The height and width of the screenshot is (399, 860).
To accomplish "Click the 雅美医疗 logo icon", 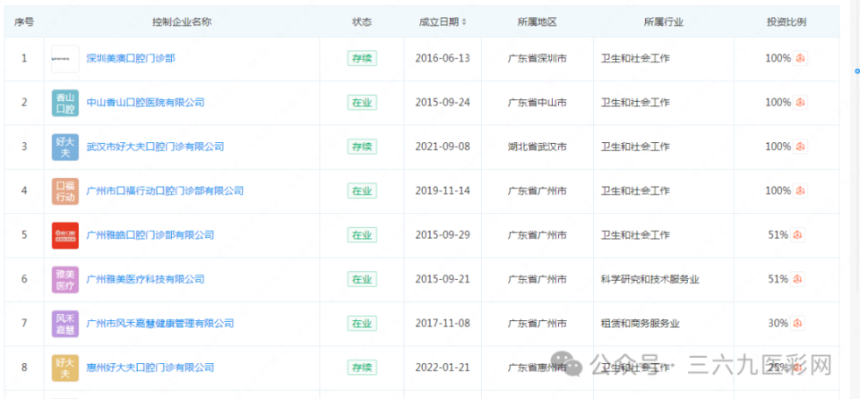I will tap(65, 279).
